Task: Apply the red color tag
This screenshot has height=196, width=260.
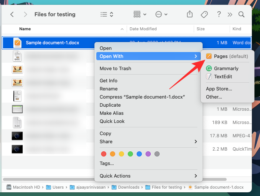Action: click(104, 154)
